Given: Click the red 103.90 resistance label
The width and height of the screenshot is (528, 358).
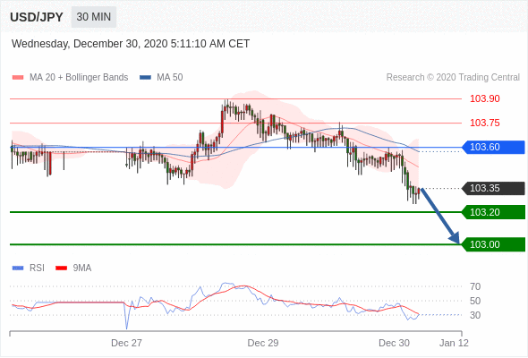Looking at the screenshot, I should click(485, 98).
